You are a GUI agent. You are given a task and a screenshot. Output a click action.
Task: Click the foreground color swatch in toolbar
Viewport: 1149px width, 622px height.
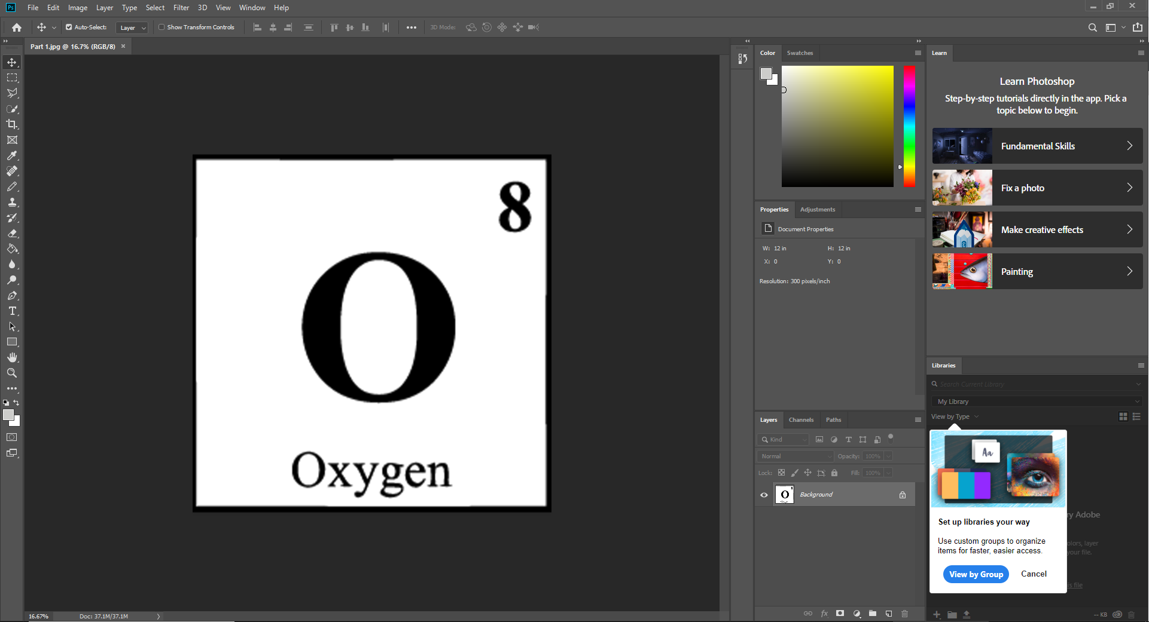coord(8,415)
